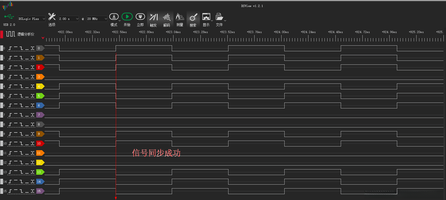Set falling edge trigger on channel 10
This screenshot has height=200, width=446.
[x=21, y=143]
